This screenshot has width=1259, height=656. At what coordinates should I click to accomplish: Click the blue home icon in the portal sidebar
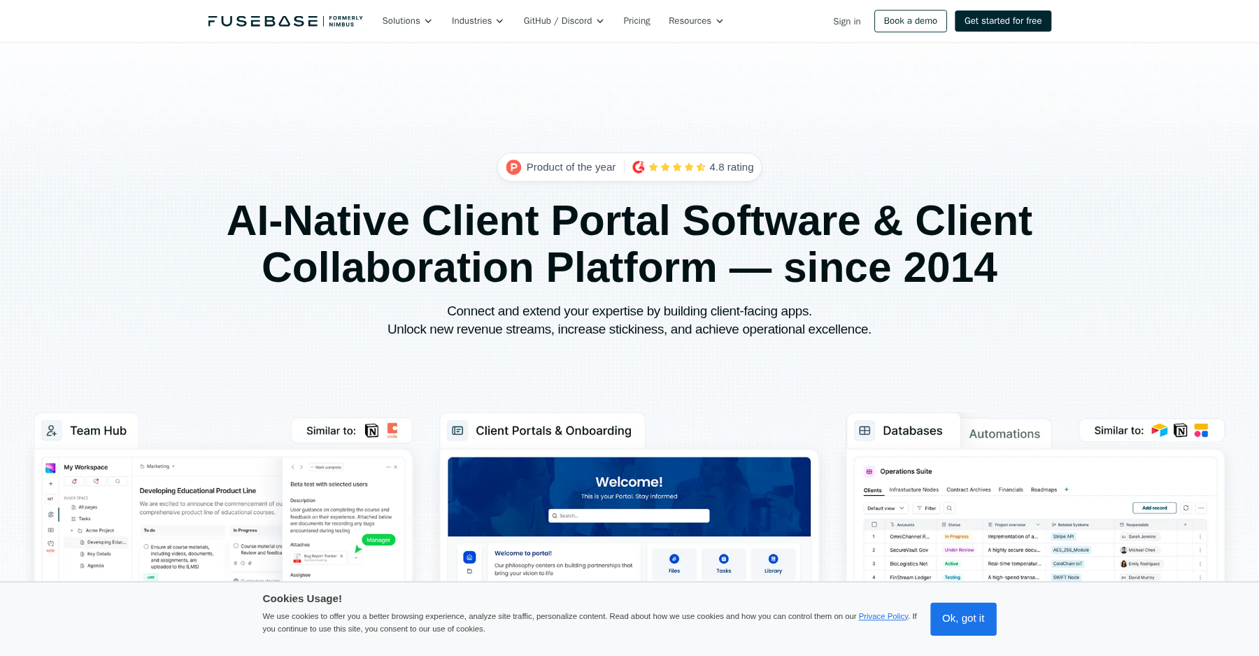(x=469, y=557)
